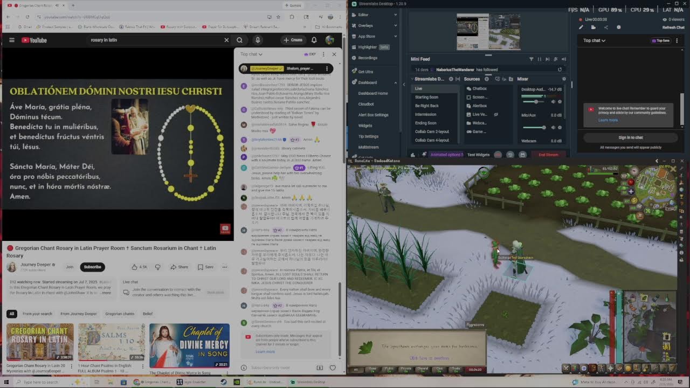Open the Streamlabs chat three-dot menu
This screenshot has width=690, height=388.
click(677, 40)
